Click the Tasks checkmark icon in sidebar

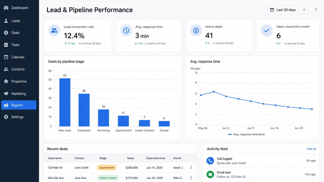click(x=6, y=45)
